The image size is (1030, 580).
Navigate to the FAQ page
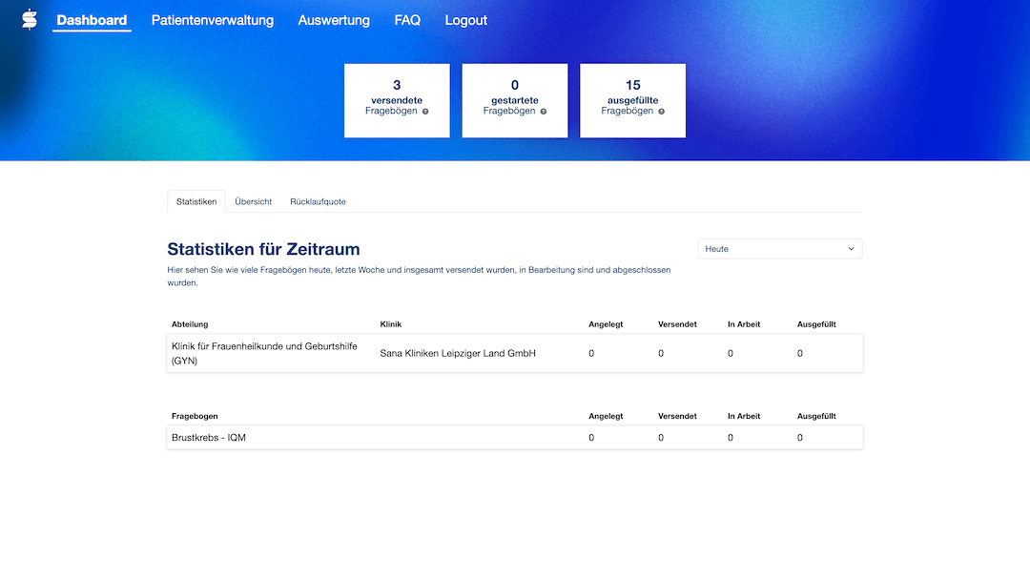coord(408,19)
